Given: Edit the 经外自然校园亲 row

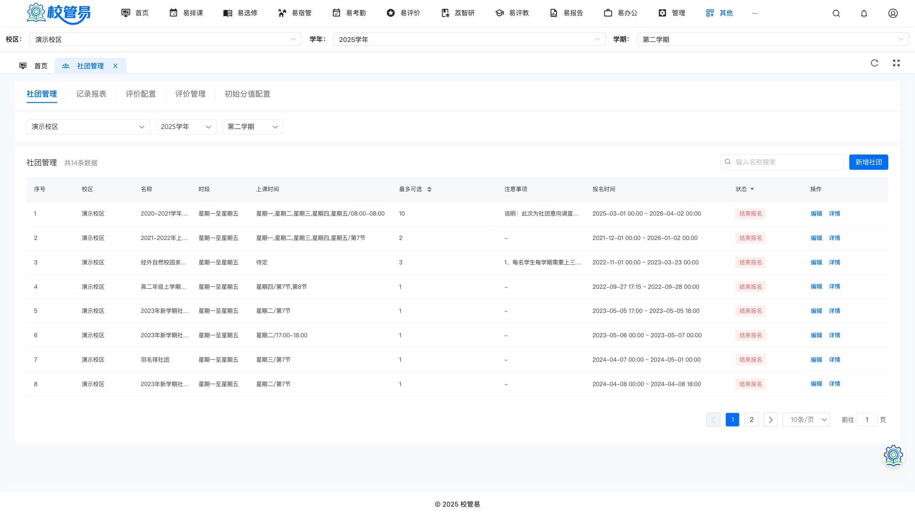Looking at the screenshot, I should [x=816, y=262].
